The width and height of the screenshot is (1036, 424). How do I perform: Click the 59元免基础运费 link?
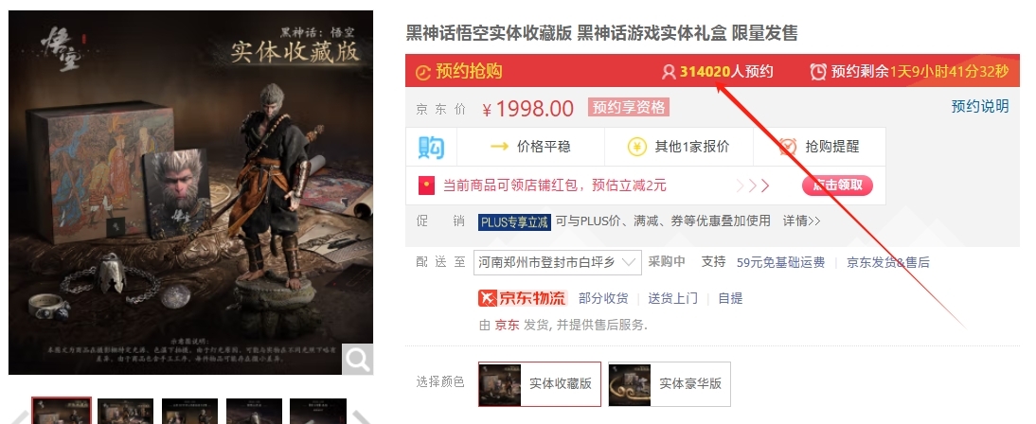(781, 262)
